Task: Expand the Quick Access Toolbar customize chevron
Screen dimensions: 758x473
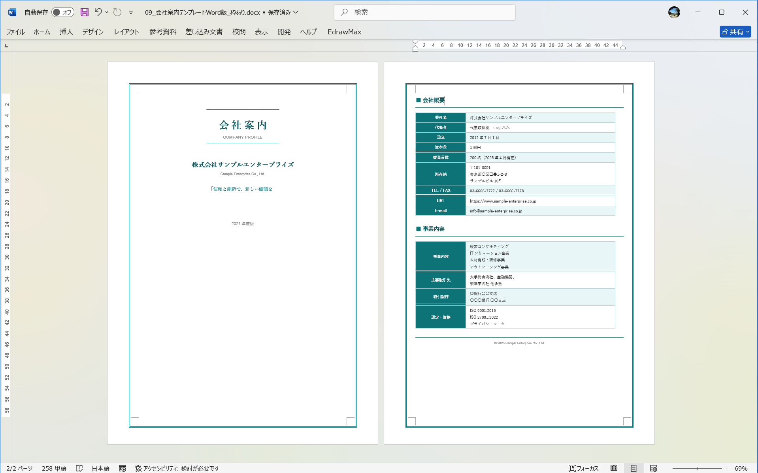Action: click(130, 13)
